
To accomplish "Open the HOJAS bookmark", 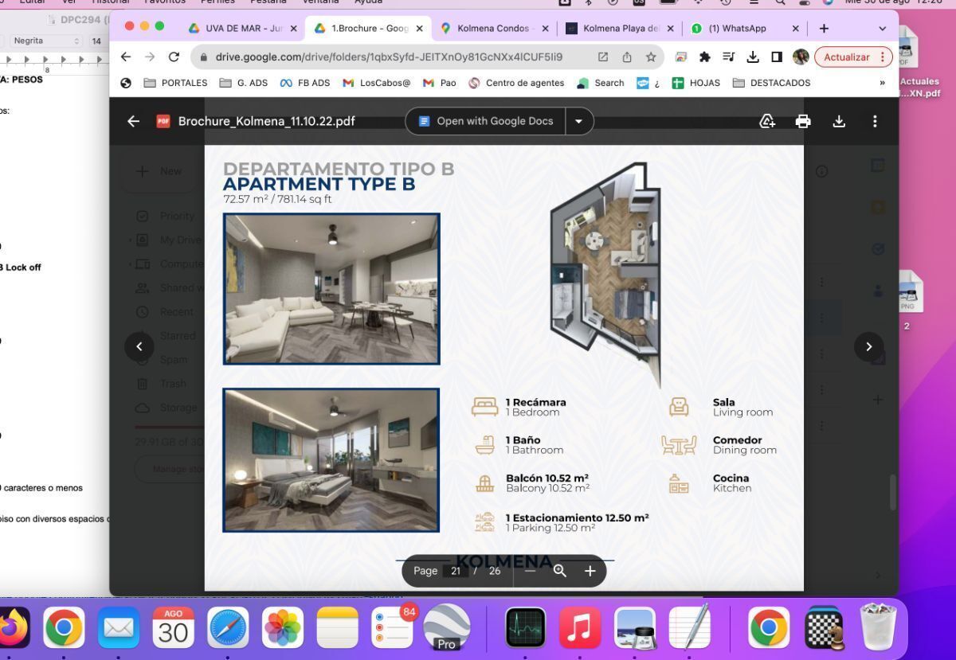I will coord(696,83).
